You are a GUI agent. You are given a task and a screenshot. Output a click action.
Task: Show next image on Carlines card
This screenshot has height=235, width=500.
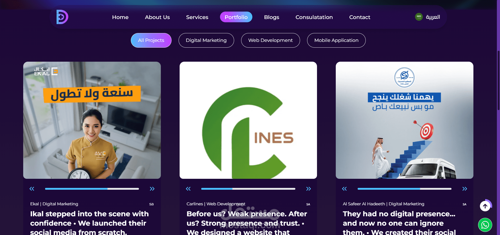[x=308, y=189]
